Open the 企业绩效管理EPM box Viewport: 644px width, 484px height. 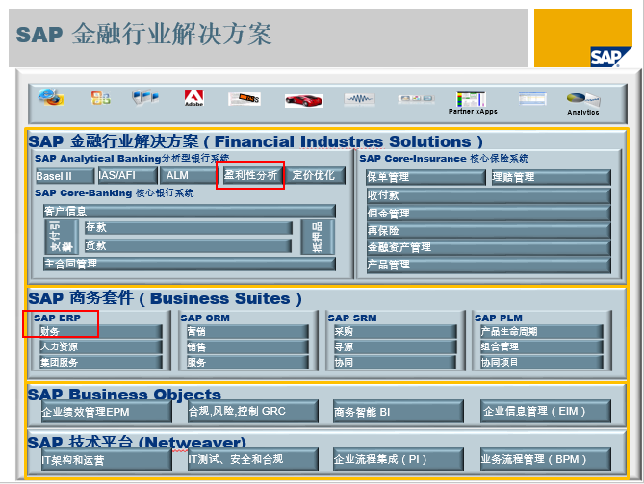[107, 412]
